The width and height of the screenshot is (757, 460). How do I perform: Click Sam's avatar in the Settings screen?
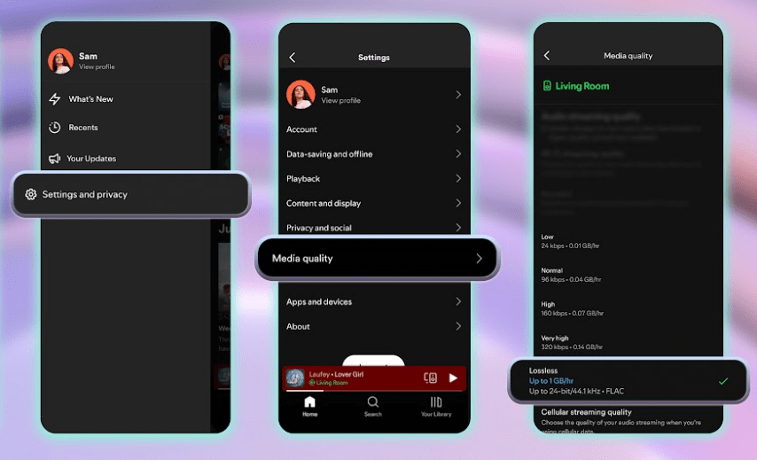[300, 94]
